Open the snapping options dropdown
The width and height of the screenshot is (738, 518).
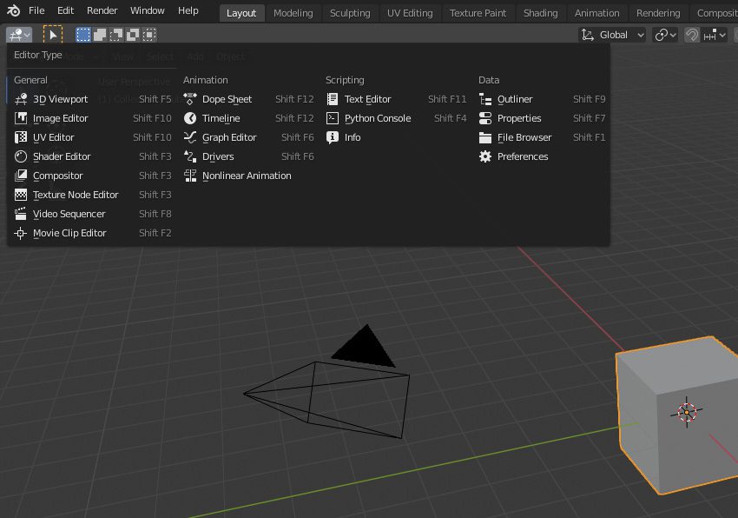click(714, 35)
